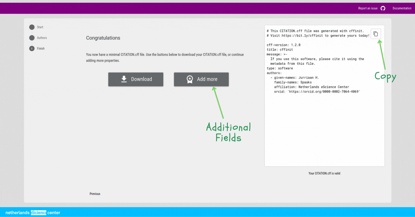Screen dimensions: 415x217
Task: Click the Netherlands eScience Center logo
Action: pyautogui.click(x=33, y=213)
